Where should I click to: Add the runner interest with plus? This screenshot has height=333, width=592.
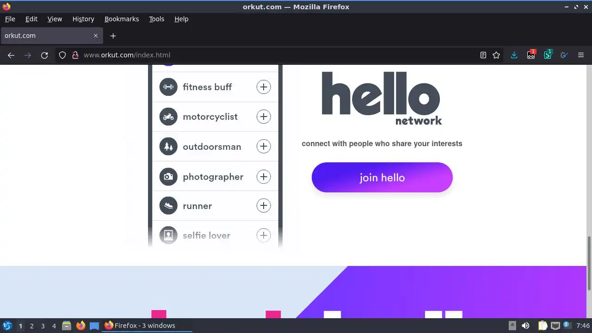click(x=264, y=206)
